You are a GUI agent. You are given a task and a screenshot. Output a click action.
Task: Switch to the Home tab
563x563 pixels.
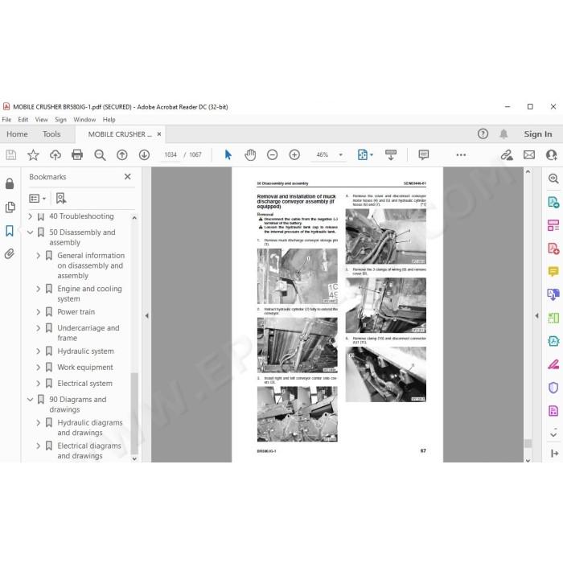pos(17,134)
